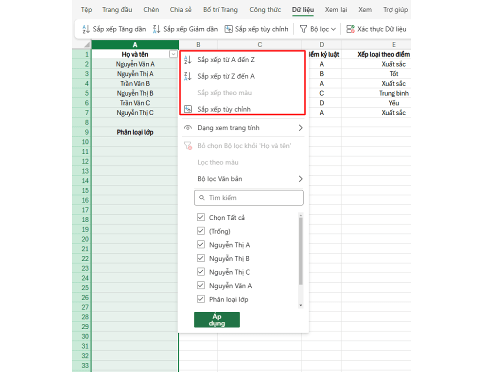Click the Bộ lọc funnel icon
477x378 pixels.
pyautogui.click(x=303, y=29)
